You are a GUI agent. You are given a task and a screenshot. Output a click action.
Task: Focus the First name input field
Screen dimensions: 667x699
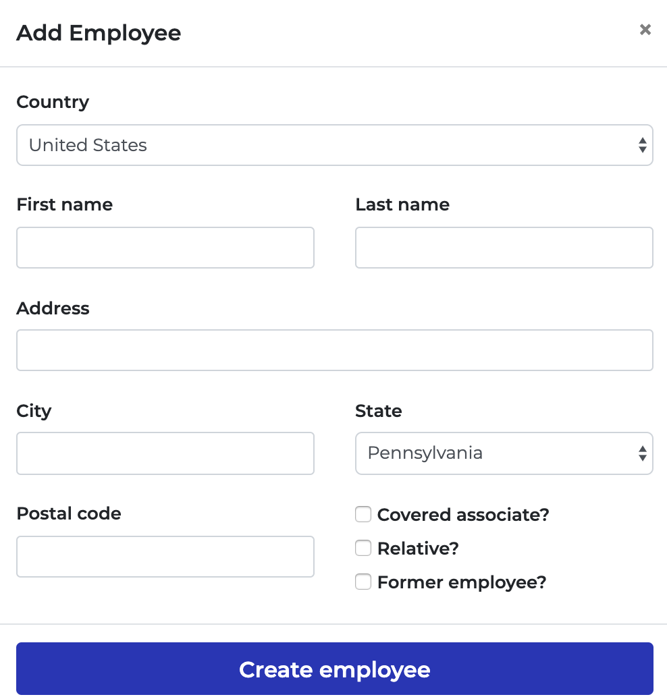[165, 248]
